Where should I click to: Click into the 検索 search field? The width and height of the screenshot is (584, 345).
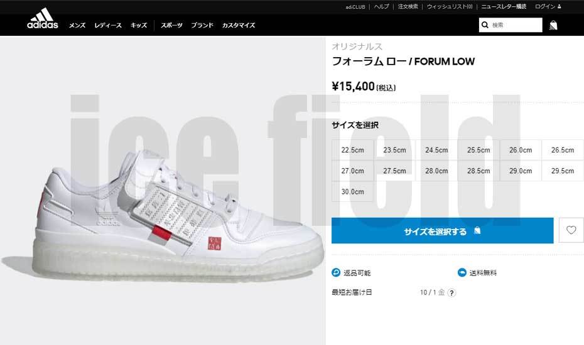pos(516,25)
